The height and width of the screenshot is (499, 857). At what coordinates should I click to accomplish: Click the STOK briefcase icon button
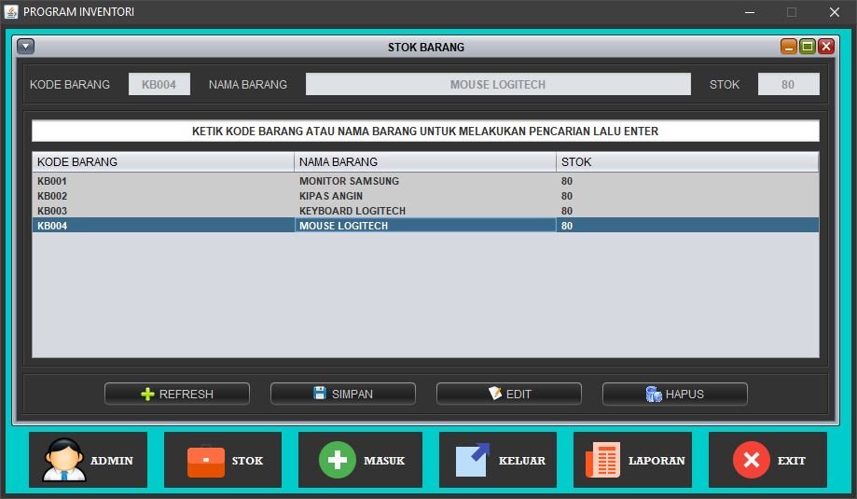(223, 460)
